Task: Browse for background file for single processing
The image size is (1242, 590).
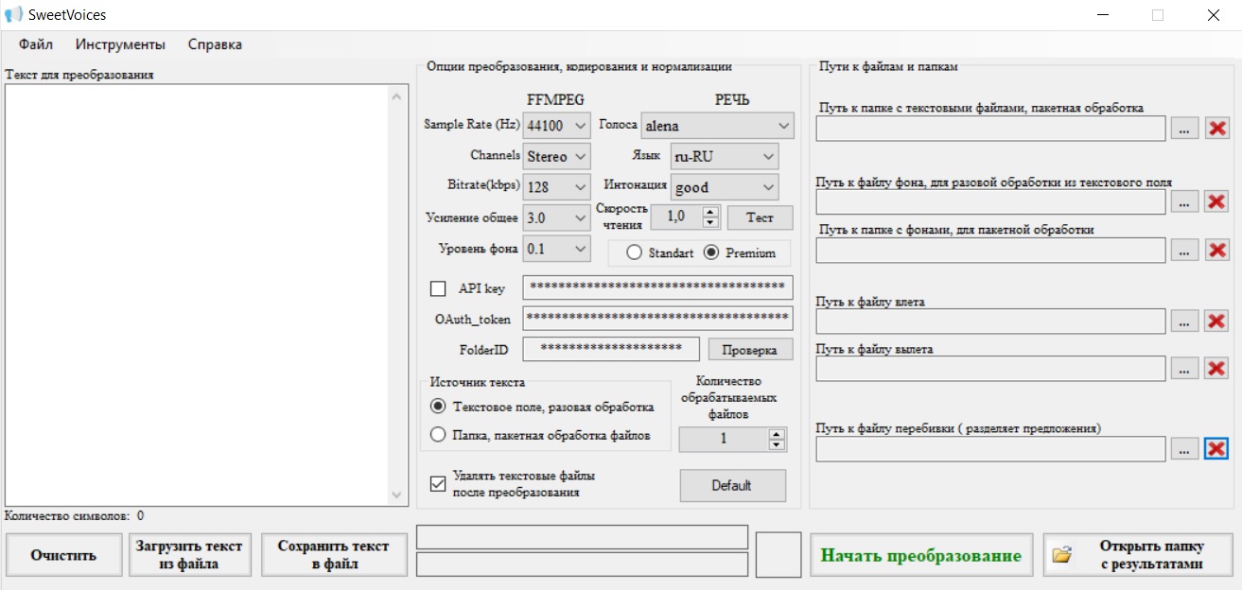Action: point(1184,201)
